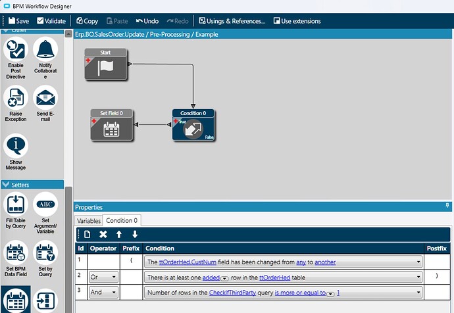This screenshot has height=313, width=454.
Task: Select the Condition 0 node
Action: pos(193,125)
